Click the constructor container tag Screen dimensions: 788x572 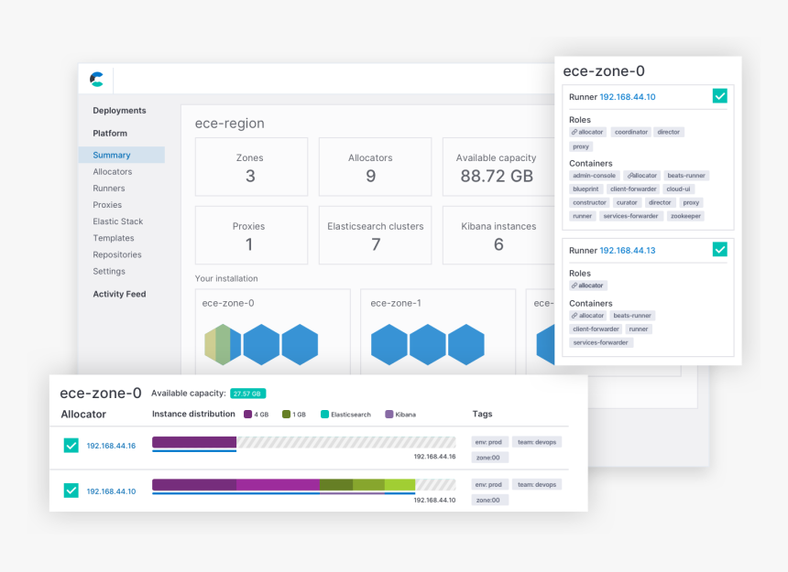[589, 202]
